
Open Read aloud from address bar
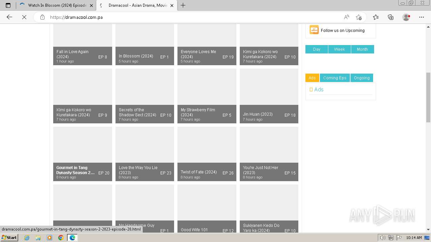click(346, 17)
